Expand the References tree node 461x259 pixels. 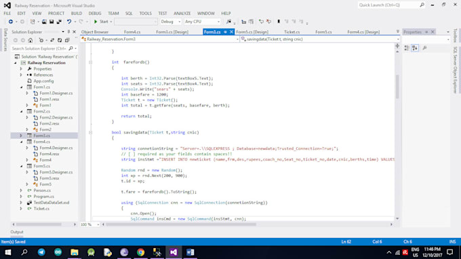click(x=21, y=75)
